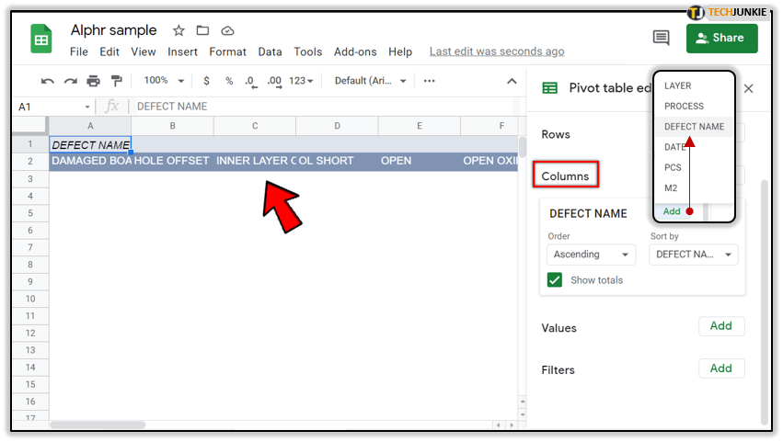Expand the Order Ascending dropdown
This screenshot has width=783, height=442.
tap(591, 255)
